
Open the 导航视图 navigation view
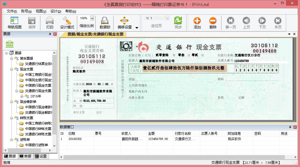(14, 23)
